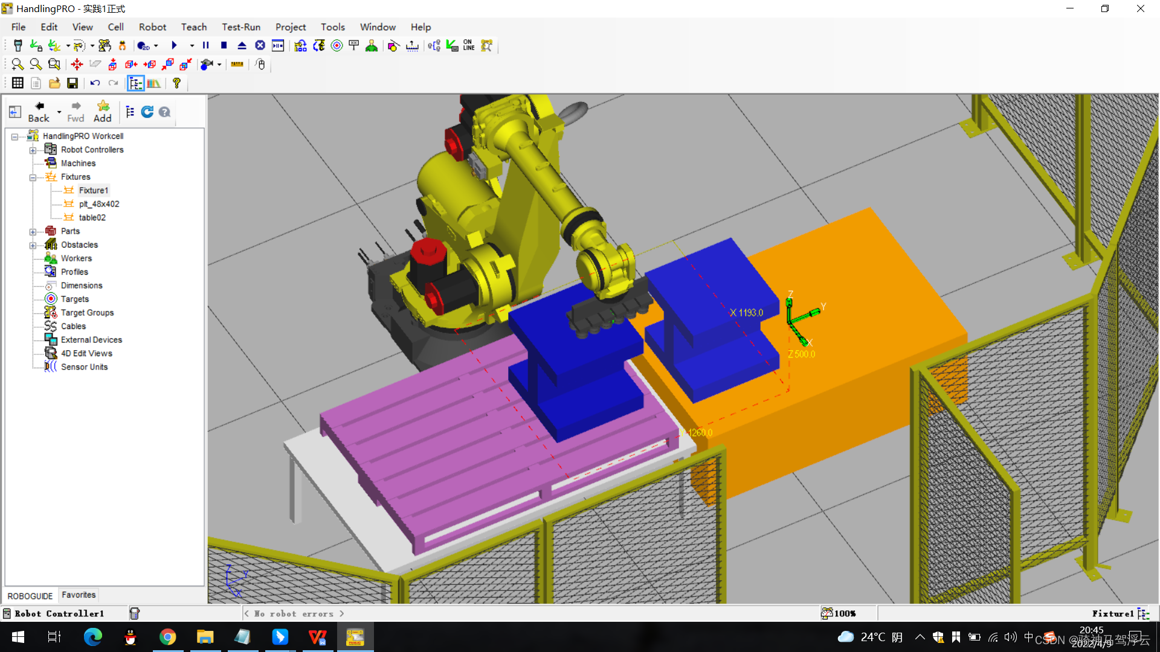
Task: Refresh the cell browser tree
Action: coord(147,112)
